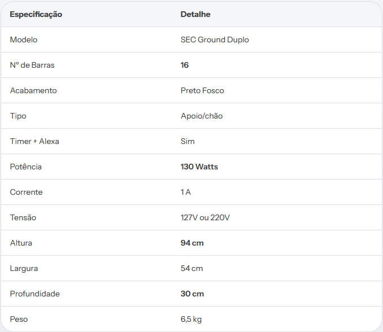The width and height of the screenshot is (383, 332).
Task: Select the Preto Fosco finish value
Action: pyautogui.click(x=202, y=90)
